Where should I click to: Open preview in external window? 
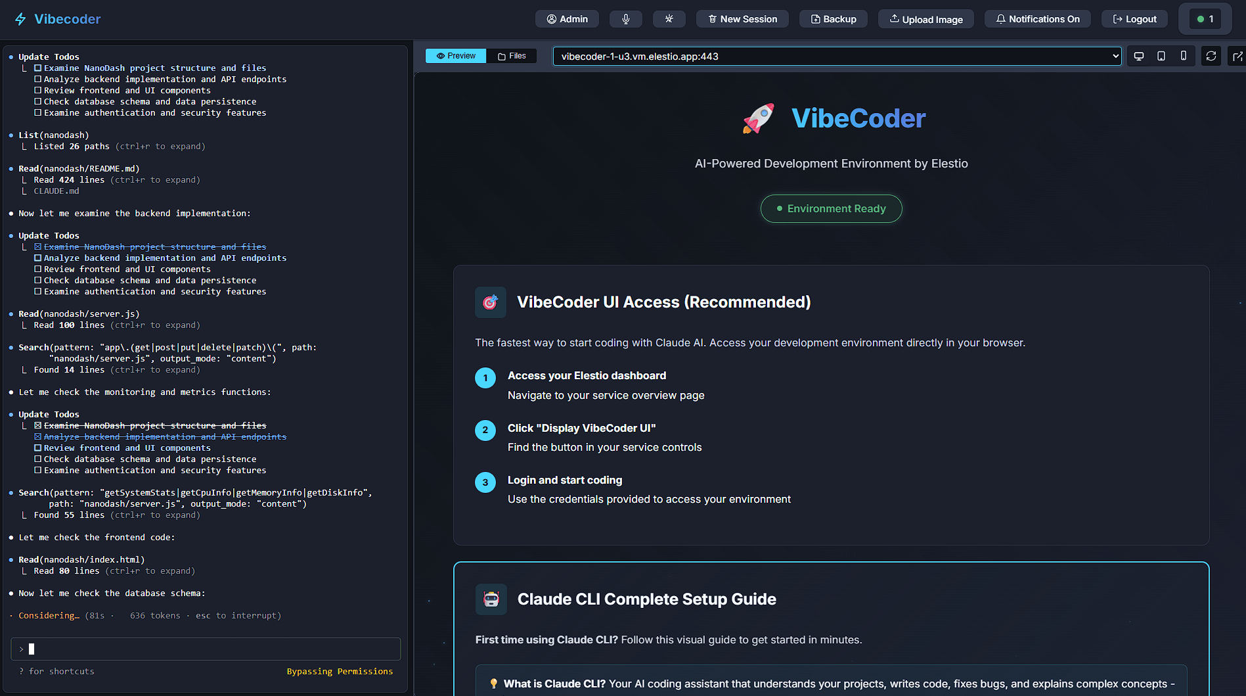pos(1237,56)
